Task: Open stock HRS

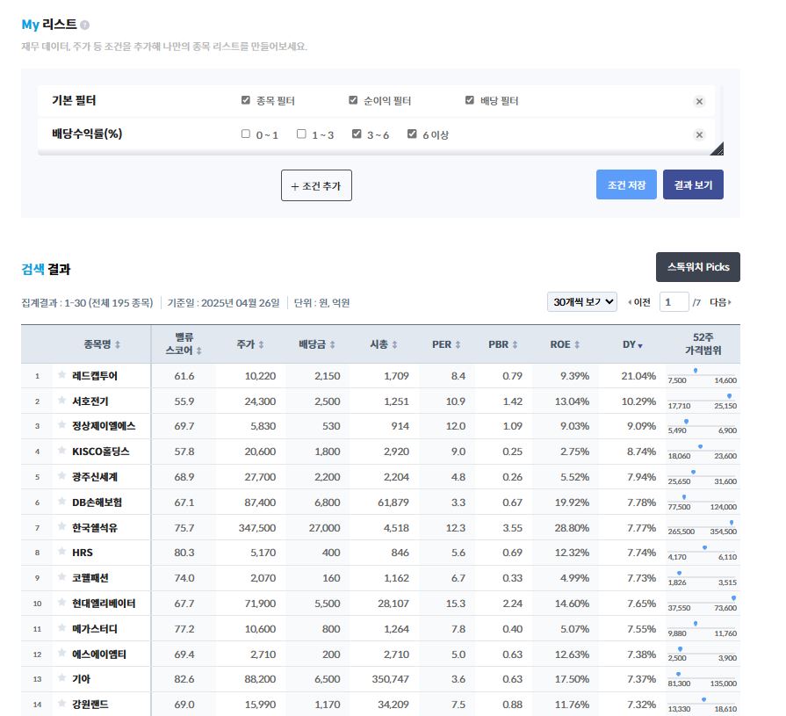Action: pos(83,553)
